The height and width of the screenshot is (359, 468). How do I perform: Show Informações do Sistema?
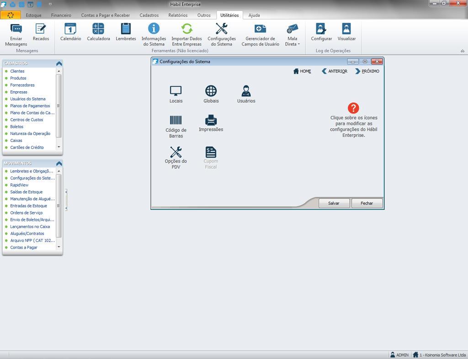point(154,35)
